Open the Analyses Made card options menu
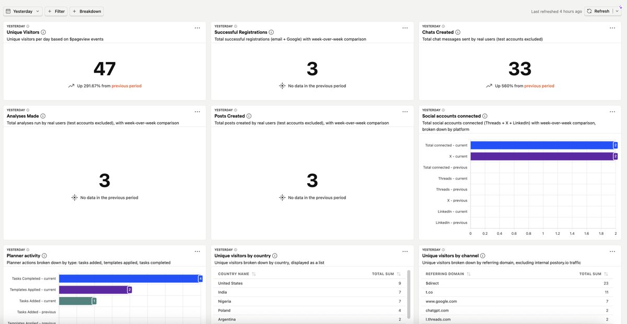 [198, 112]
